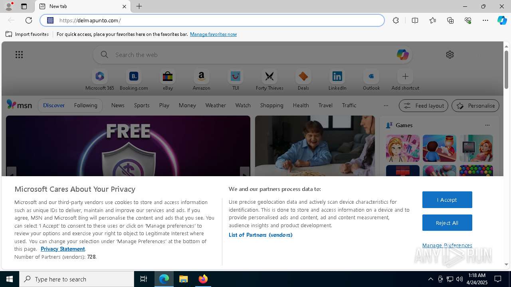The width and height of the screenshot is (511, 287).
Task: Open the Health section
Action: pos(301,105)
